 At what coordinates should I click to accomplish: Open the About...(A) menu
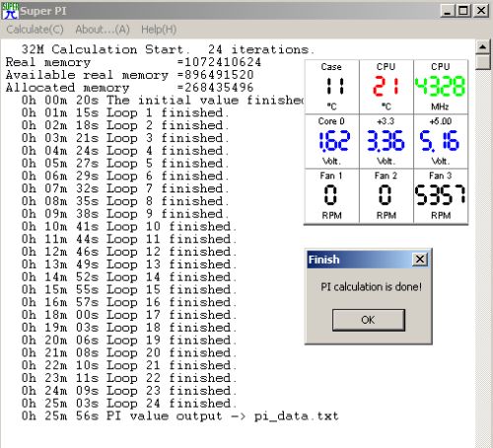pyautogui.click(x=103, y=30)
